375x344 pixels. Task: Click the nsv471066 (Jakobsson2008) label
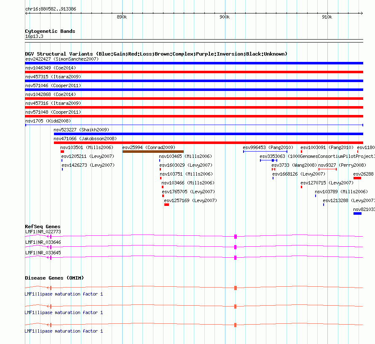coord(85,139)
